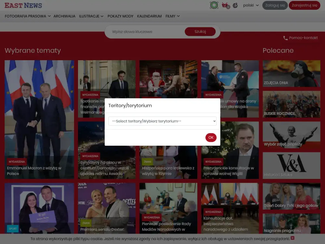This screenshot has height=244, width=325.
Task: Dismiss the cookie notice with red X
Action: pyautogui.click(x=292, y=238)
